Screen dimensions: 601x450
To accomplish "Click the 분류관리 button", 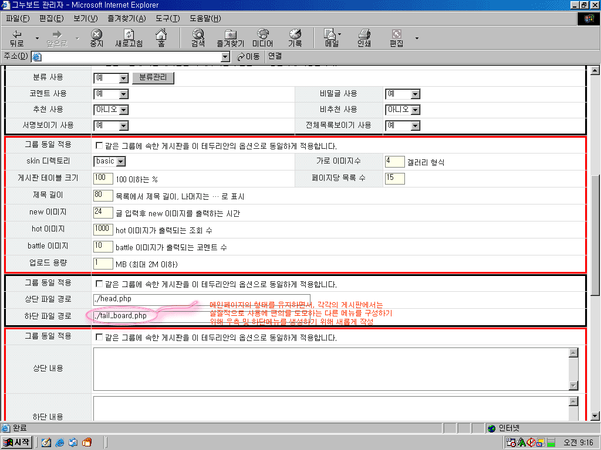I will tap(153, 78).
